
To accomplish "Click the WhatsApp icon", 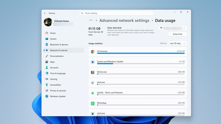I will pos(93,103).
